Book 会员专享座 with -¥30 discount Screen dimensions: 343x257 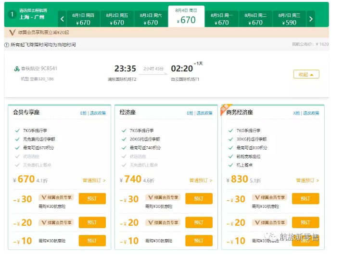(92, 199)
